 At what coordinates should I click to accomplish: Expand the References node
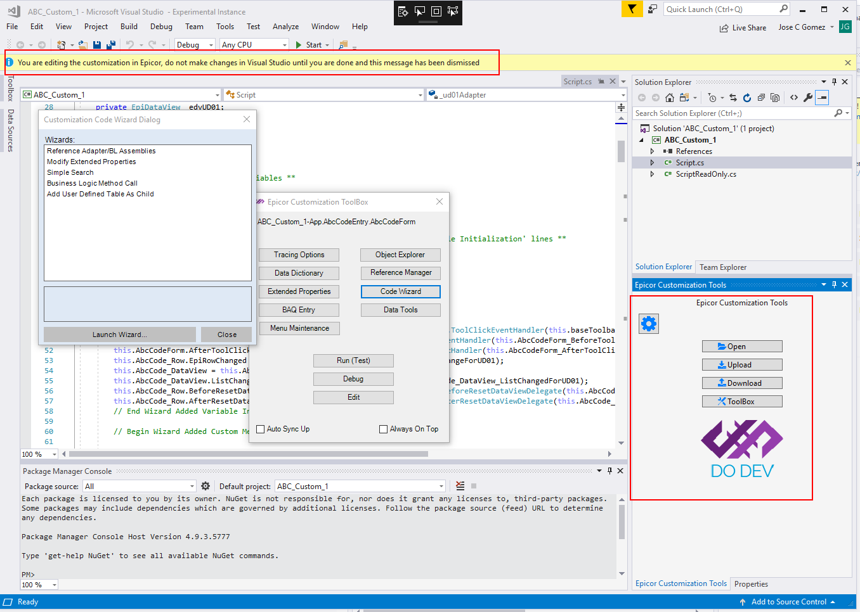click(x=652, y=151)
